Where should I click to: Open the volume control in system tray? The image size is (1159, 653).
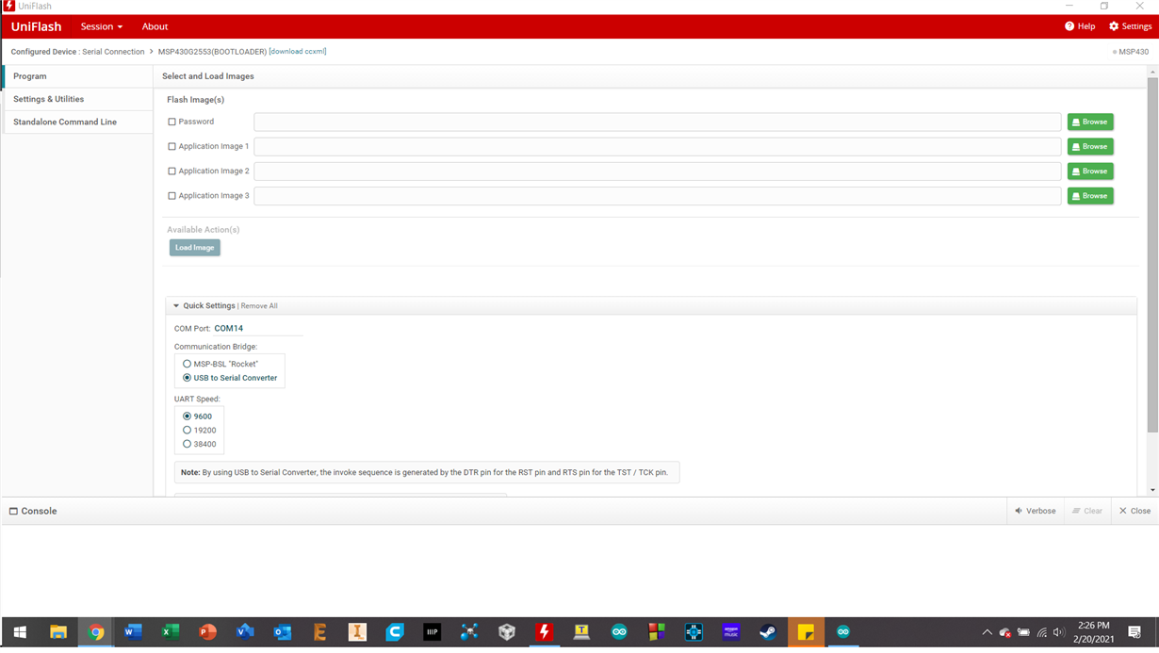[x=1059, y=632]
